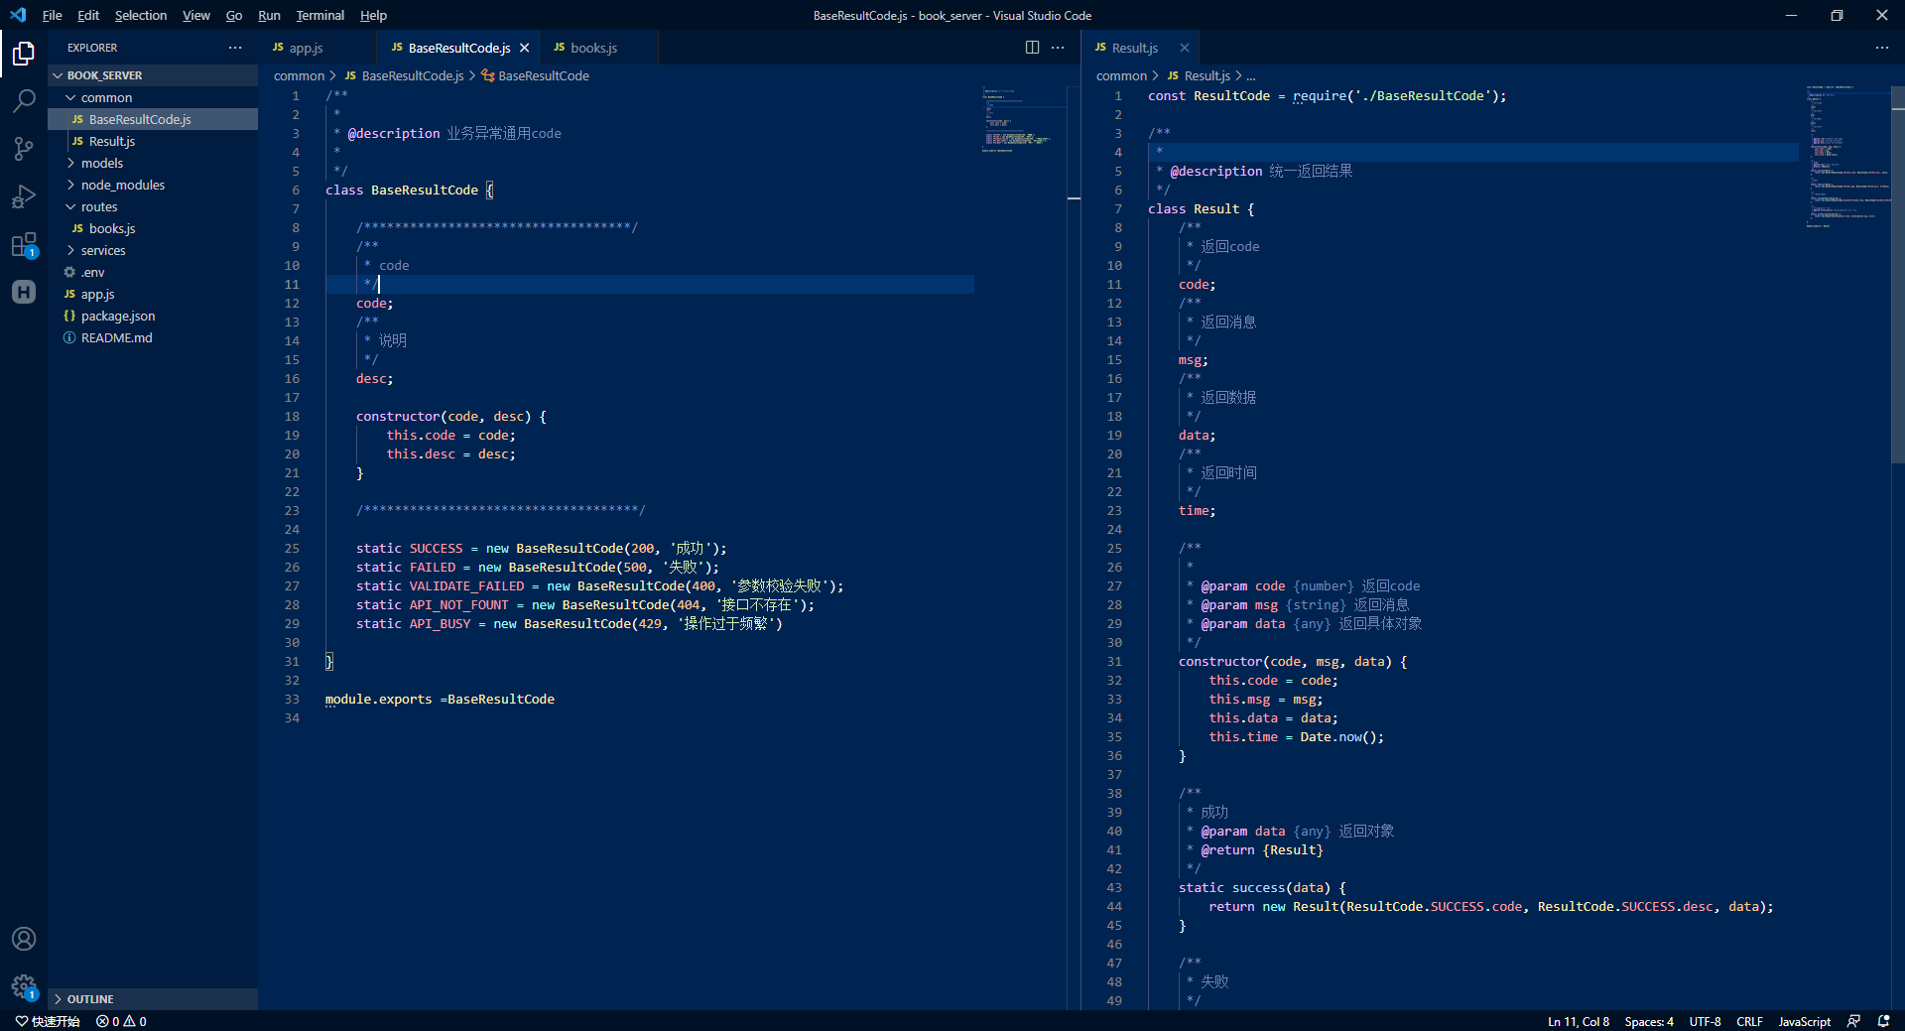Screen dimensions: 1905x1031
Task: Open the Extensions view
Action: coord(24,245)
